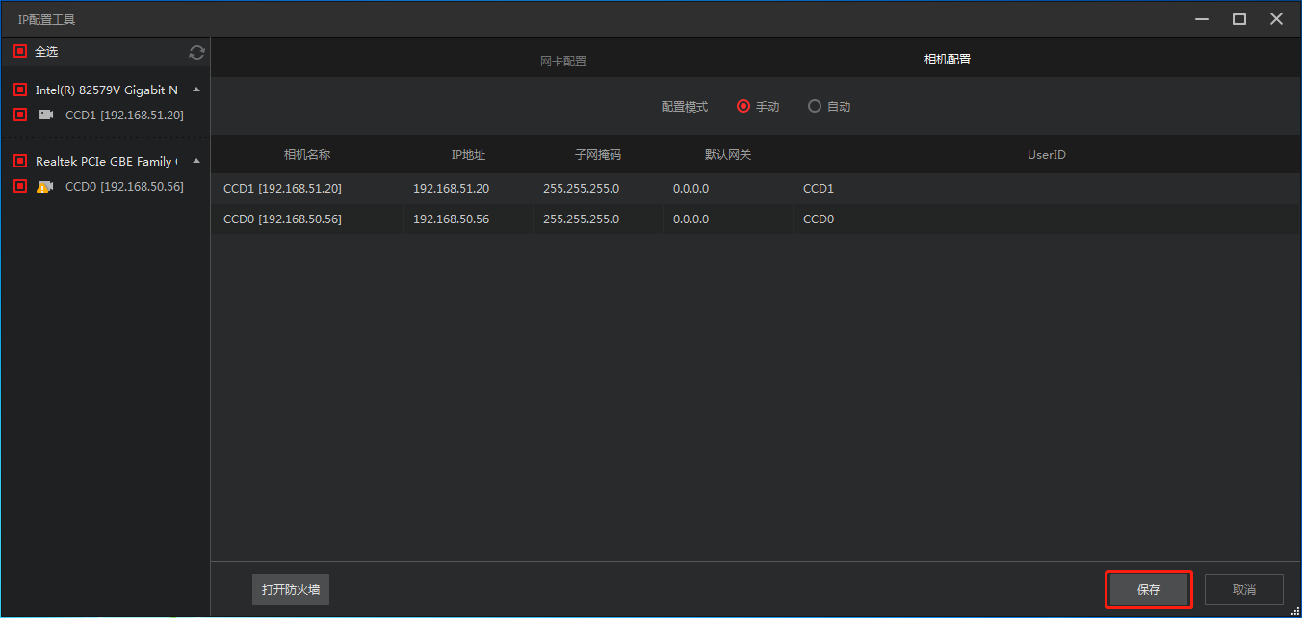This screenshot has height=618, width=1302.
Task: Click the resize grip at window corner
Action: click(x=1294, y=610)
